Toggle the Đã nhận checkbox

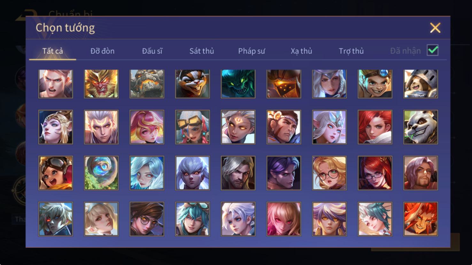433,50
